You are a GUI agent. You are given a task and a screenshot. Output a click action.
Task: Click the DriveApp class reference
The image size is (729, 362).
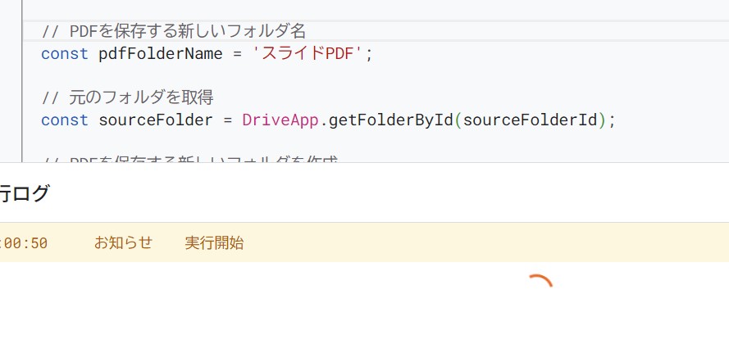pyautogui.click(x=280, y=120)
